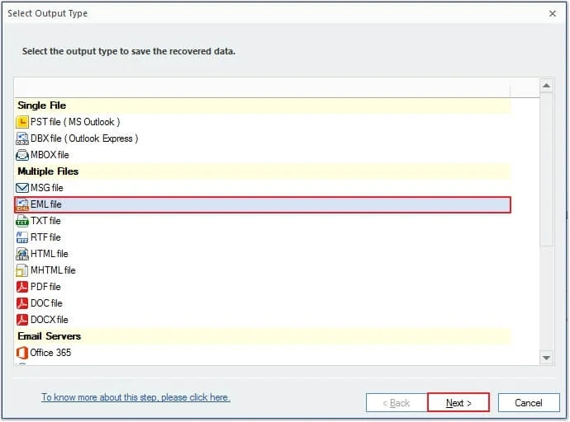Screen dimensions: 570x422
Task: Open the "To know more about this step" link
Action: click(135, 397)
